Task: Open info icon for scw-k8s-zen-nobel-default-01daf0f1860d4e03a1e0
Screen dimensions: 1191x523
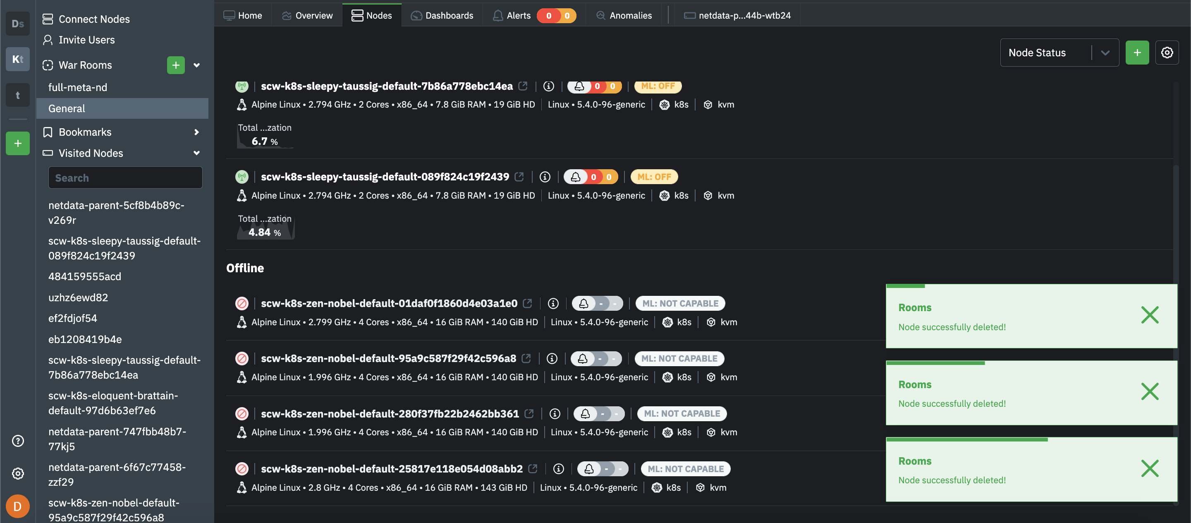Action: [x=553, y=303]
